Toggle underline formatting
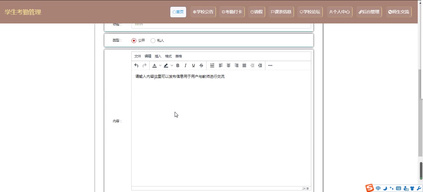 pos(194,65)
